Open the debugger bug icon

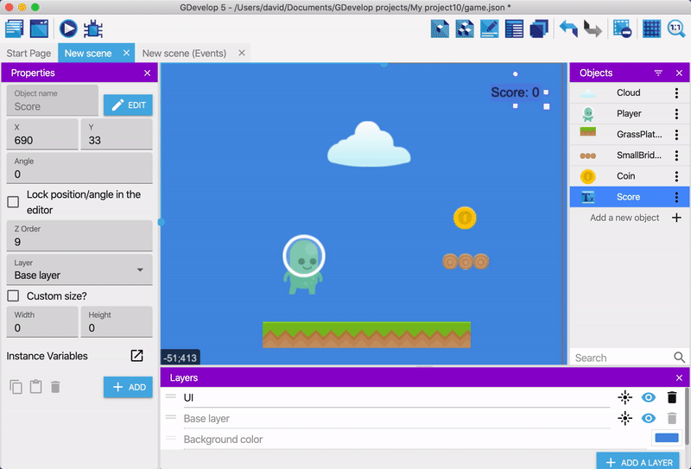click(x=94, y=29)
